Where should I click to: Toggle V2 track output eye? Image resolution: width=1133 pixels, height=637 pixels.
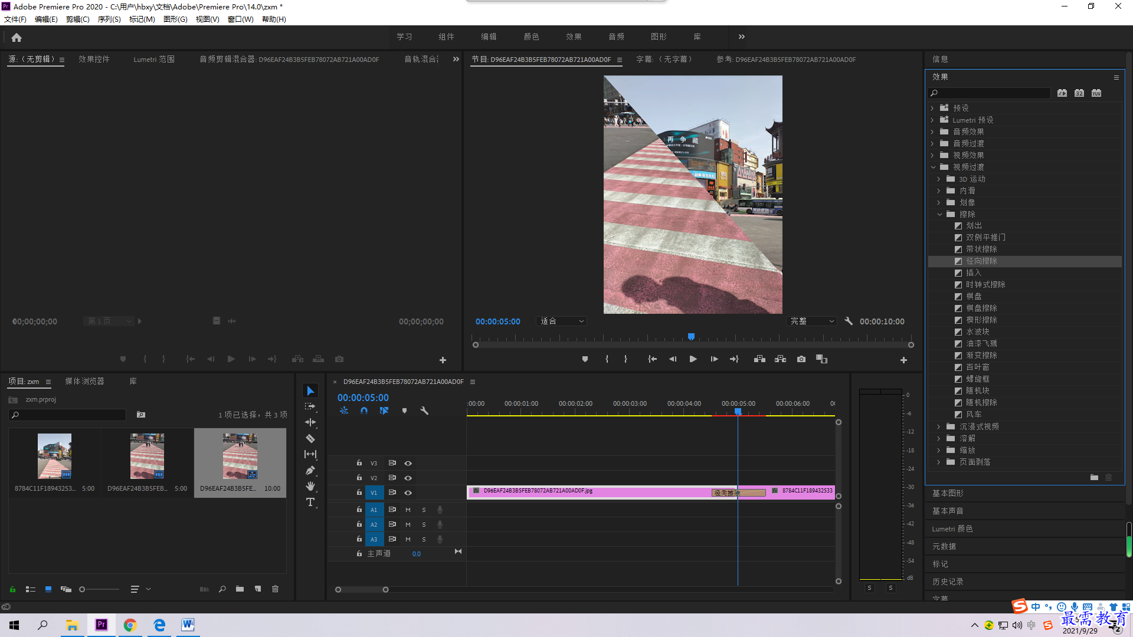pos(408,478)
